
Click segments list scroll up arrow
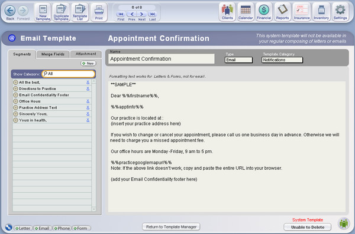point(93,81)
